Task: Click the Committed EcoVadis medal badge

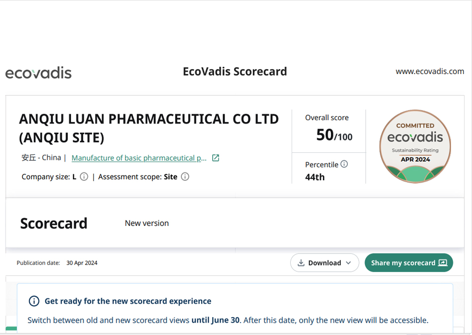Action: (415, 146)
